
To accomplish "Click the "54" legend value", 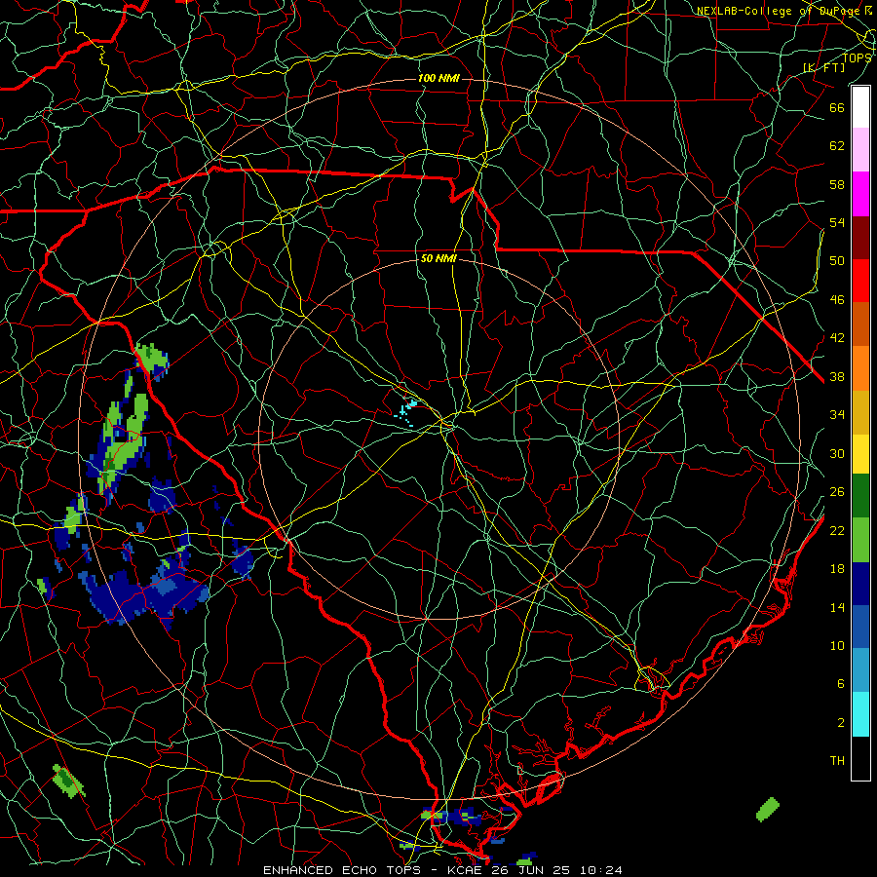I will (837, 222).
